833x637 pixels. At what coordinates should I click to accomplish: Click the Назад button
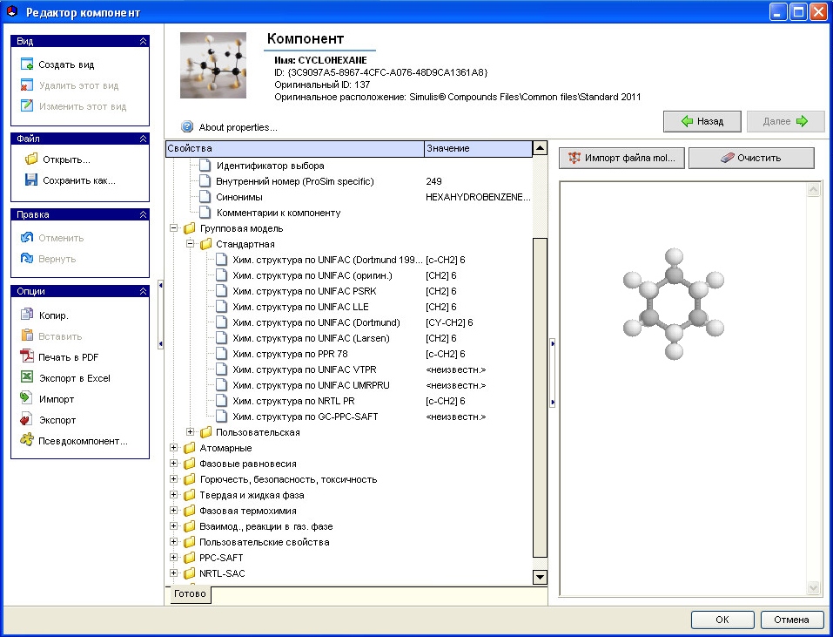(702, 121)
